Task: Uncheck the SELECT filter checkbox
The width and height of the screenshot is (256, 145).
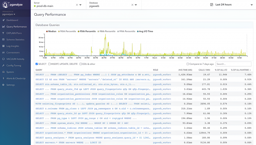Action: [x=37, y=64]
